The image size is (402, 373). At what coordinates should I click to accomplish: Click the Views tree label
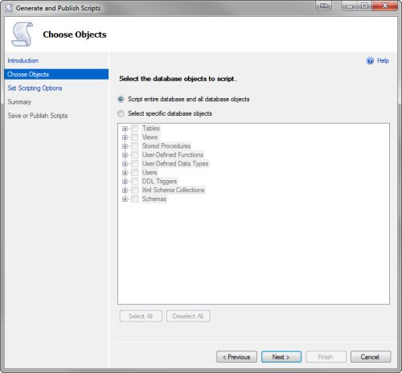click(x=150, y=137)
